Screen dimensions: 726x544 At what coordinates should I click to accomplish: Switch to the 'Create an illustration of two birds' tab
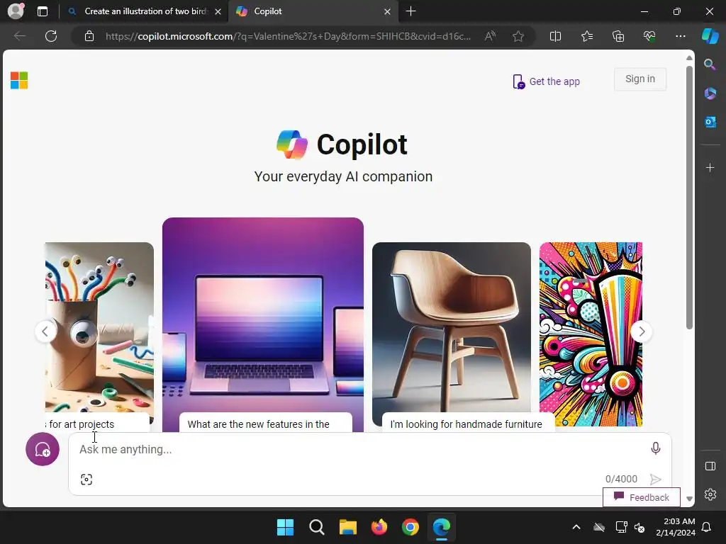(x=146, y=11)
